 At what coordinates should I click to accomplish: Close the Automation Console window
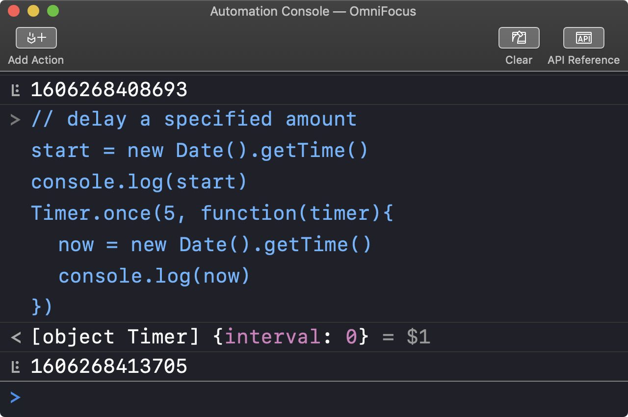(14, 11)
